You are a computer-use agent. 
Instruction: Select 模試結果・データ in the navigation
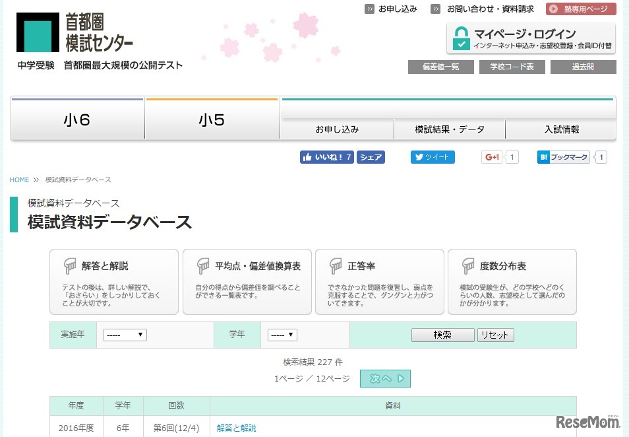coord(449,129)
